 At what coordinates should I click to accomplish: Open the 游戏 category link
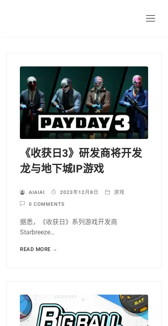[119, 192]
